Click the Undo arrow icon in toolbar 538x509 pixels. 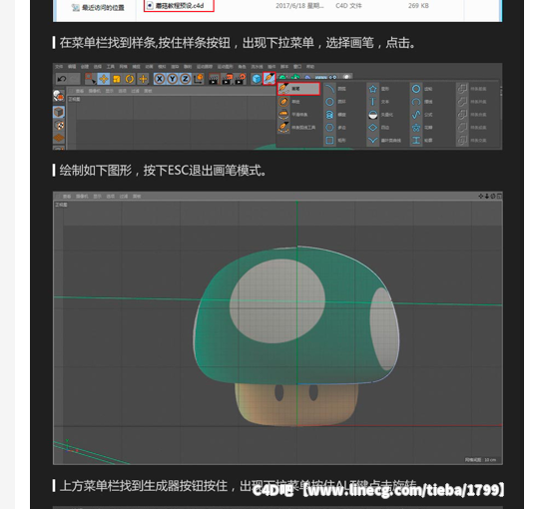click(x=62, y=79)
